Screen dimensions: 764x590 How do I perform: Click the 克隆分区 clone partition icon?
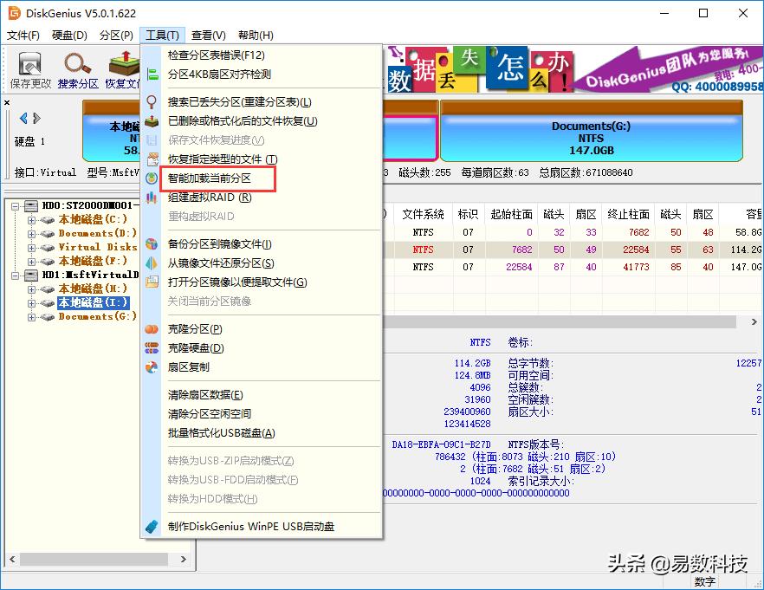[x=151, y=328]
